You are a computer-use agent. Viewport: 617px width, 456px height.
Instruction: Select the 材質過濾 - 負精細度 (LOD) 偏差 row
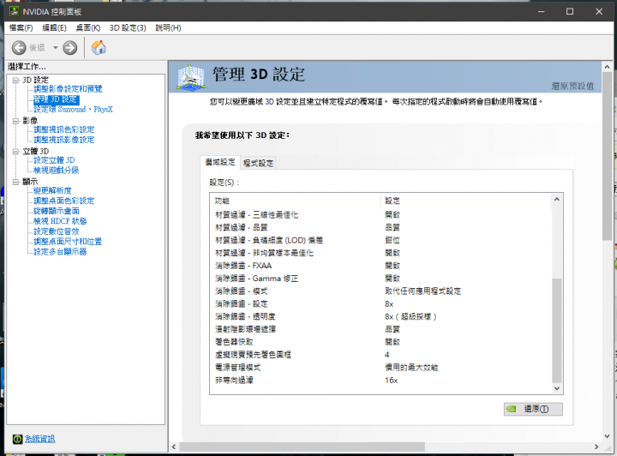(380, 240)
